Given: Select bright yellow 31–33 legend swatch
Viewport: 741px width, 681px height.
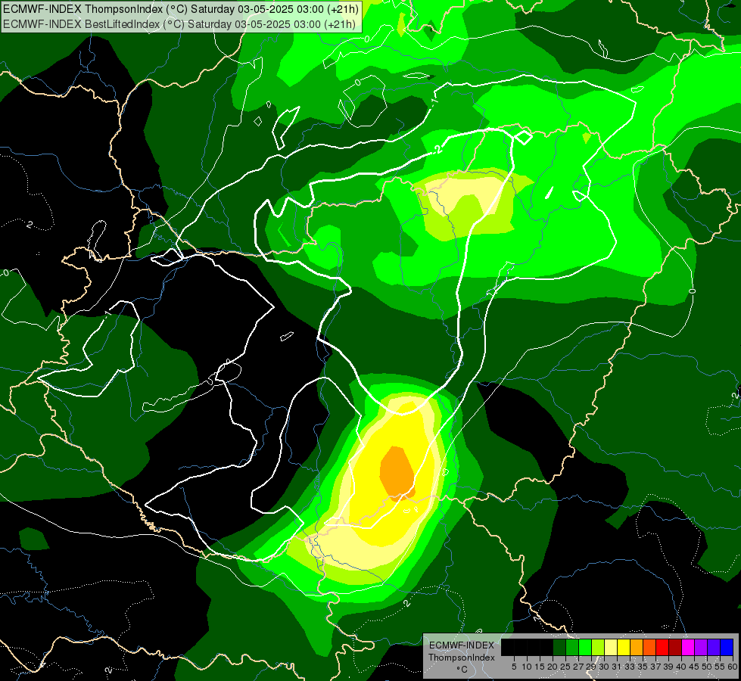Looking at the screenshot, I should pos(624,647).
